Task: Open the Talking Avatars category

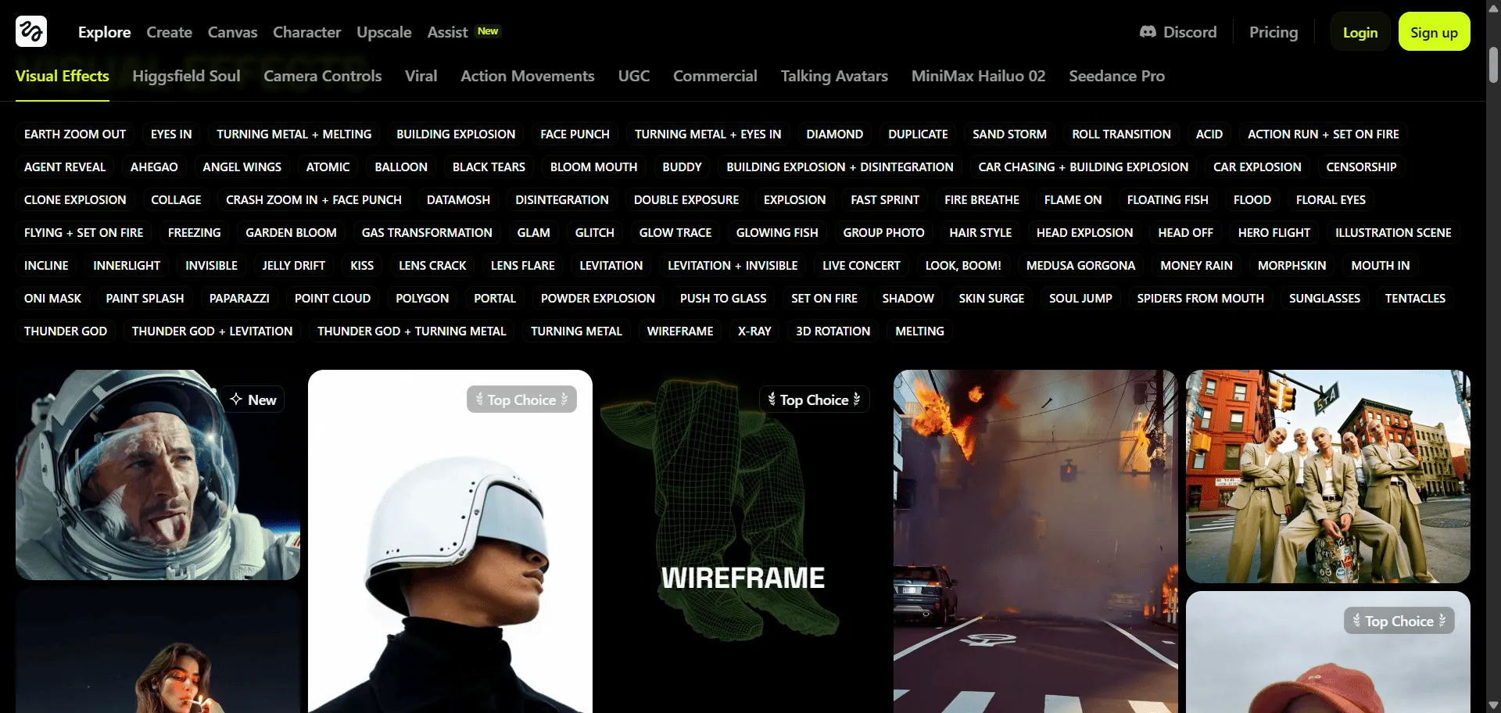Action: click(833, 76)
